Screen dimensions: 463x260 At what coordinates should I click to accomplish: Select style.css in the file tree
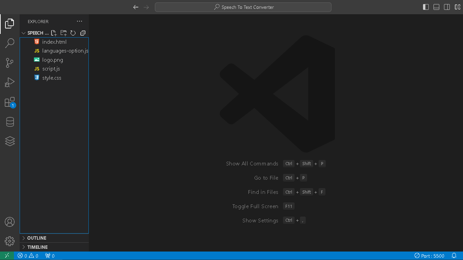point(52,78)
